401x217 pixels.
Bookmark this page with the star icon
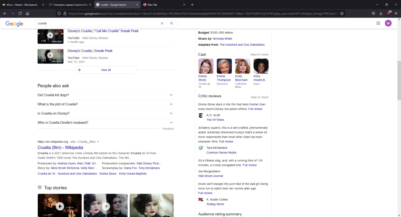(342, 13)
